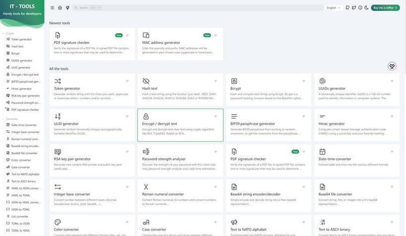Favorite the Hash text card with its heart
Image resolution: width=406 pixels, height=236 pixels.
click(x=215, y=81)
